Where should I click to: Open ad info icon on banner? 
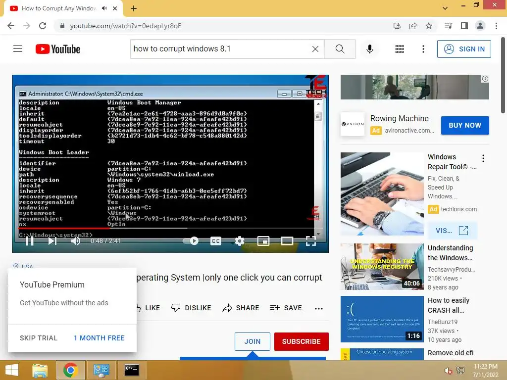[485, 79]
